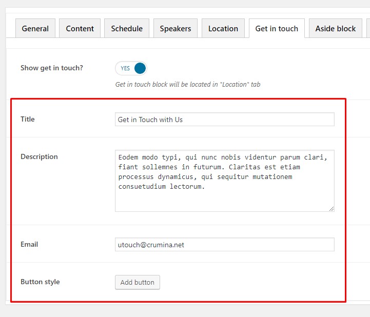Click the Description field label
The width and height of the screenshot is (370, 317).
coord(39,156)
